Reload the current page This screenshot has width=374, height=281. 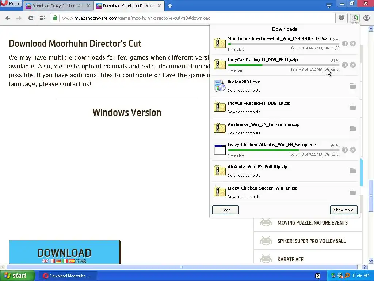point(31,18)
